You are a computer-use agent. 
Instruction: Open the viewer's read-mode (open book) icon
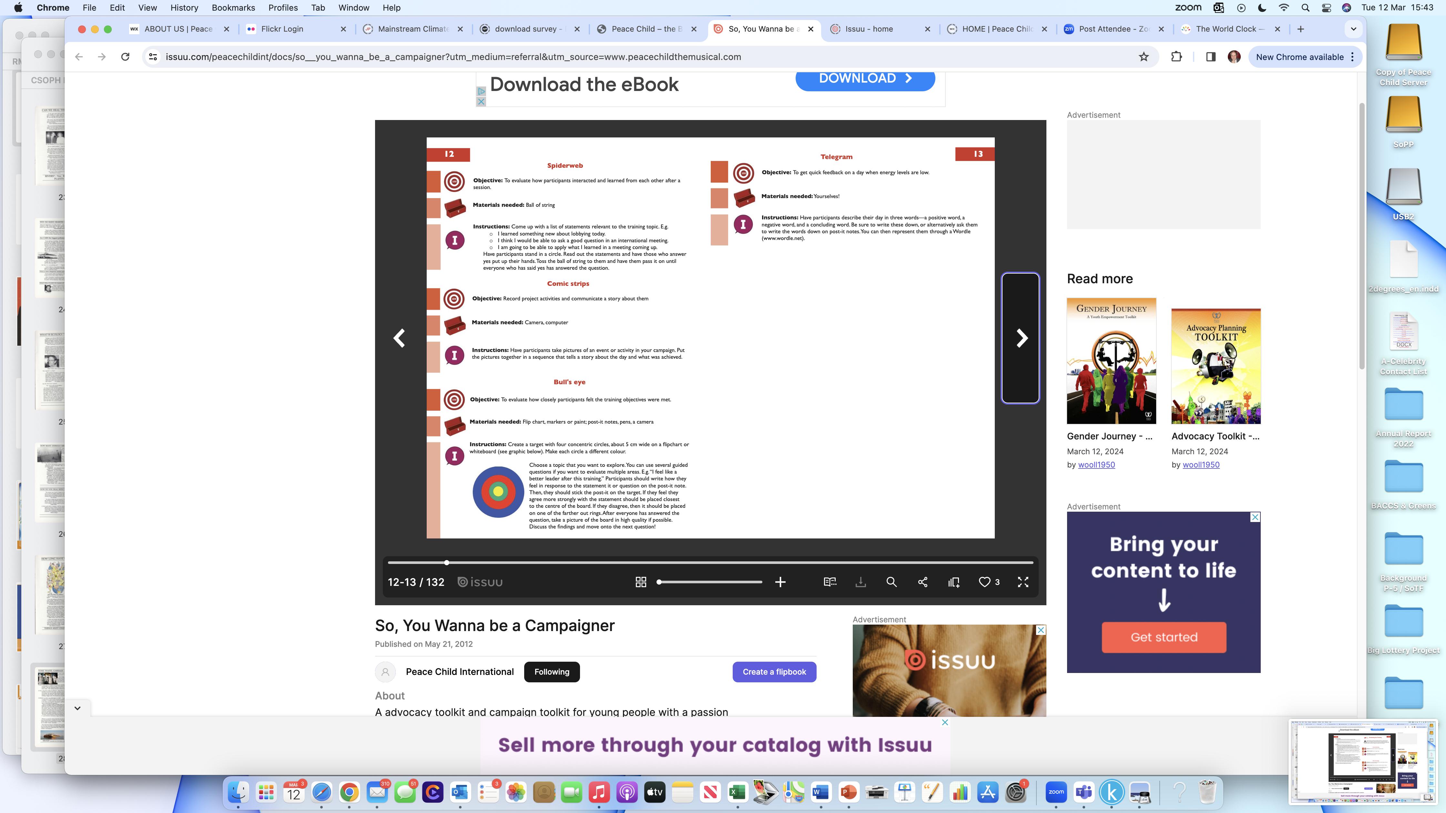pyautogui.click(x=830, y=582)
